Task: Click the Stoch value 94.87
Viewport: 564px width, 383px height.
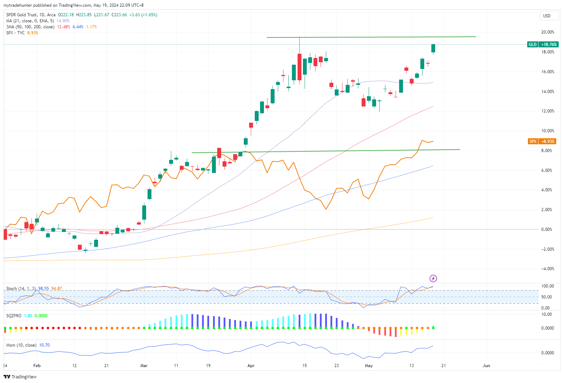Action: pyautogui.click(x=57, y=289)
